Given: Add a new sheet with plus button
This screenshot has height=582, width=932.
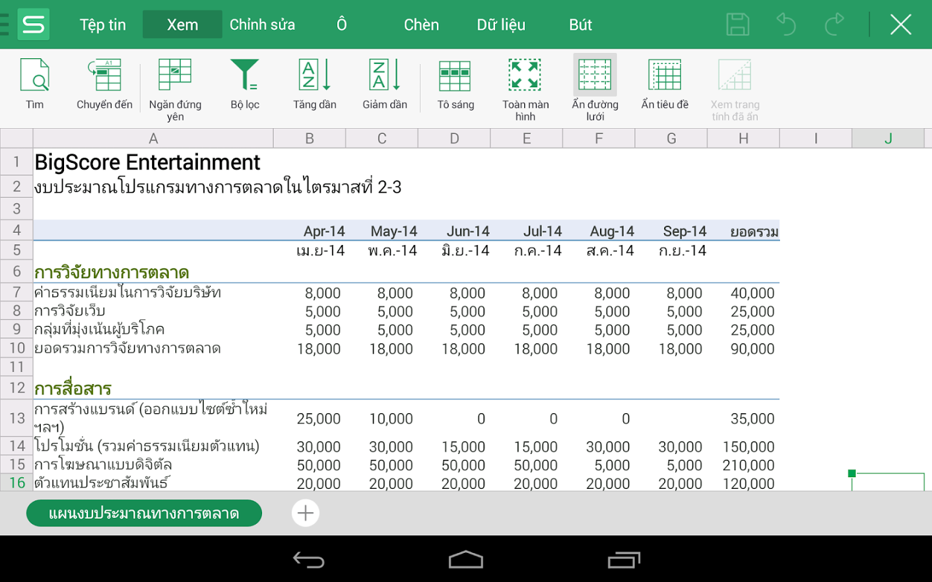Looking at the screenshot, I should pyautogui.click(x=305, y=513).
